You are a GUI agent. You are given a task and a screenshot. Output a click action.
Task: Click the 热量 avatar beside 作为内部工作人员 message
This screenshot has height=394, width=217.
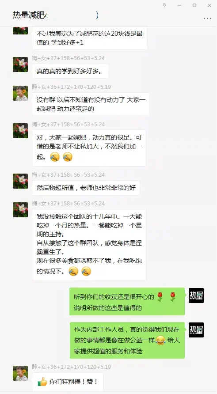pyautogui.click(x=196, y=330)
